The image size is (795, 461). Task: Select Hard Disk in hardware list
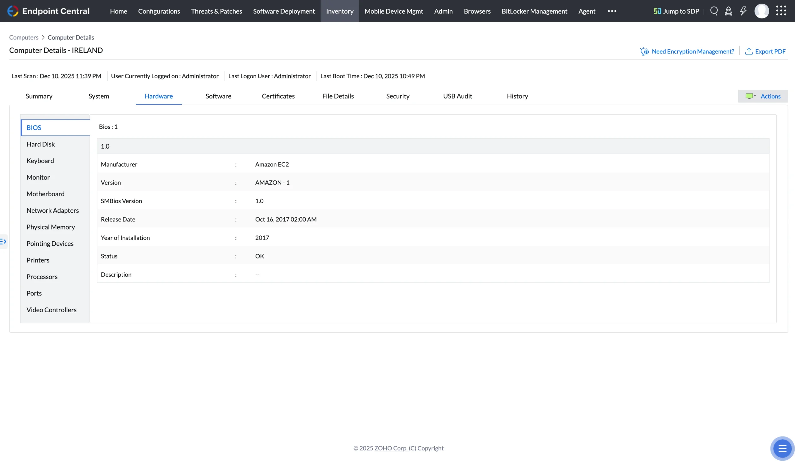pyautogui.click(x=55, y=144)
